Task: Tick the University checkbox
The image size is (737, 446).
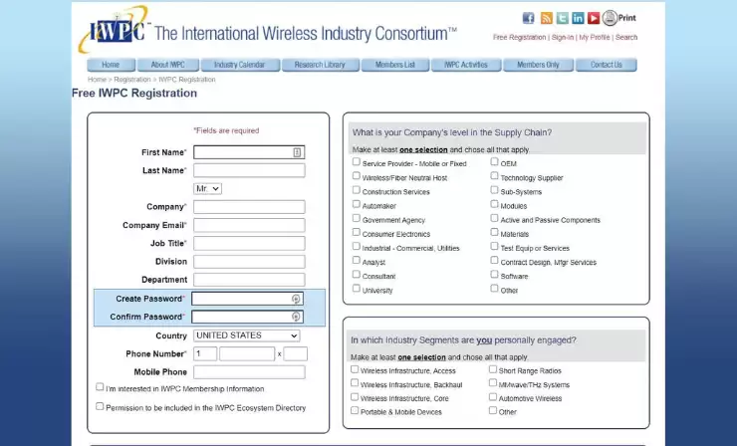Action: [x=357, y=288]
